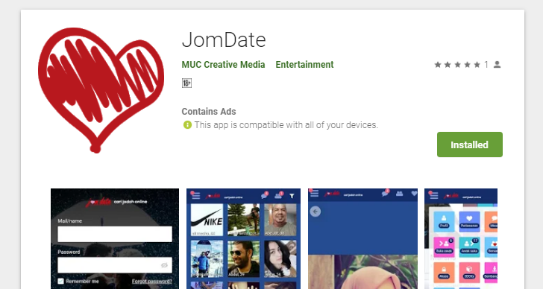
Task: Click hamburger menu in second screenshot
Action: [196, 196]
